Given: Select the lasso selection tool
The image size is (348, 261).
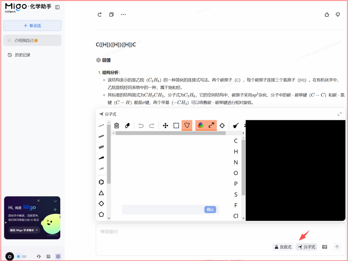Looking at the screenshot, I should (x=187, y=125).
